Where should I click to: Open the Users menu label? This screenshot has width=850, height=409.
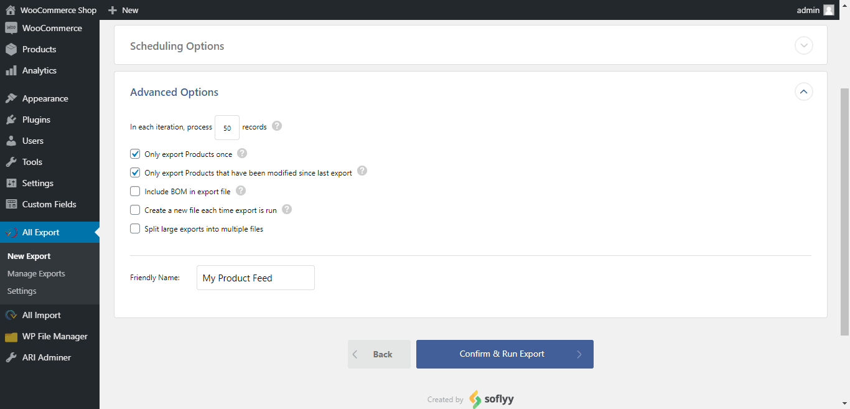[x=33, y=141]
